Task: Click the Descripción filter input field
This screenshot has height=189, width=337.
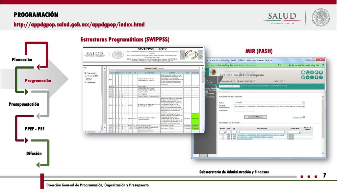Action: [x=262, y=132]
